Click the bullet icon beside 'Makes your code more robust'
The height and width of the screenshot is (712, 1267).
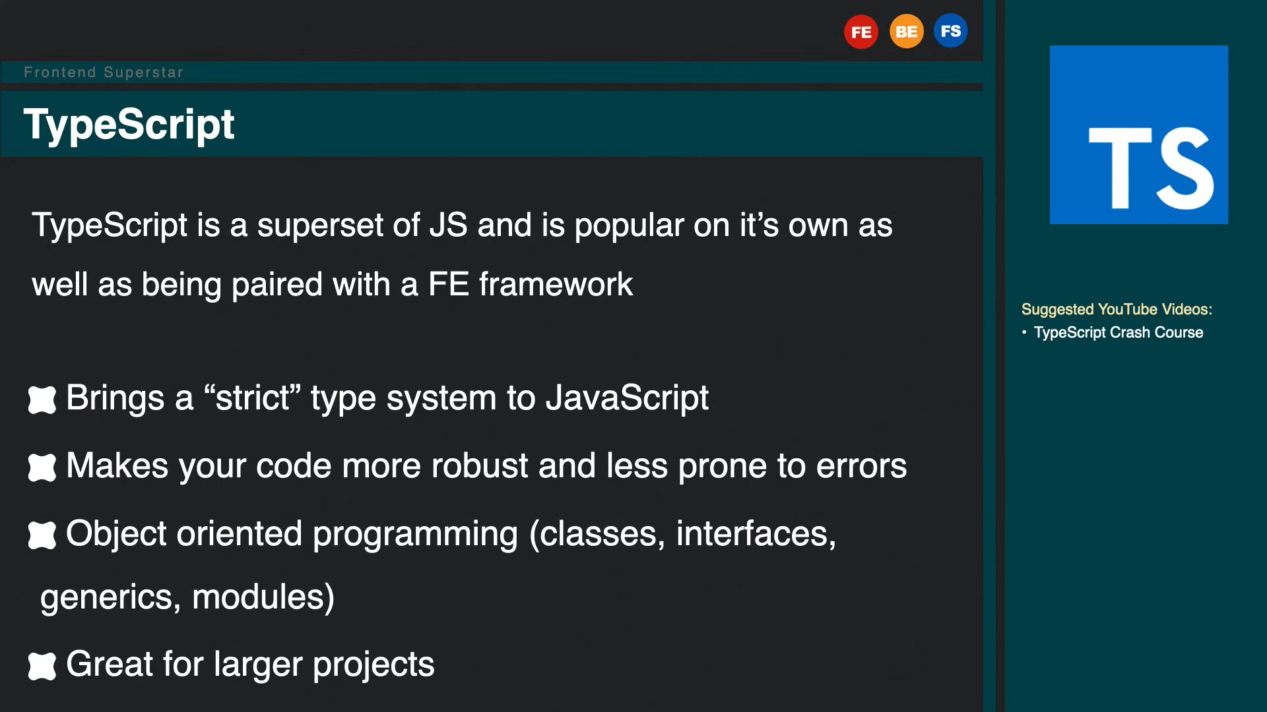point(42,467)
